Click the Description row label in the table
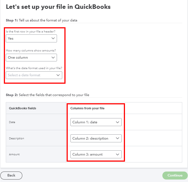The height and width of the screenshot is (182, 188). pyautogui.click(x=17, y=138)
